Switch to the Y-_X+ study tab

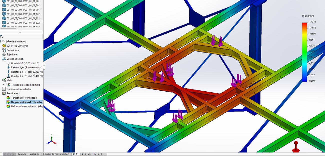(x=100, y=154)
